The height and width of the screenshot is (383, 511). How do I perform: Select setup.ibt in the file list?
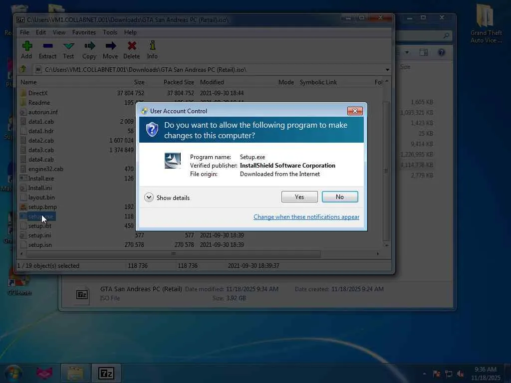click(40, 226)
